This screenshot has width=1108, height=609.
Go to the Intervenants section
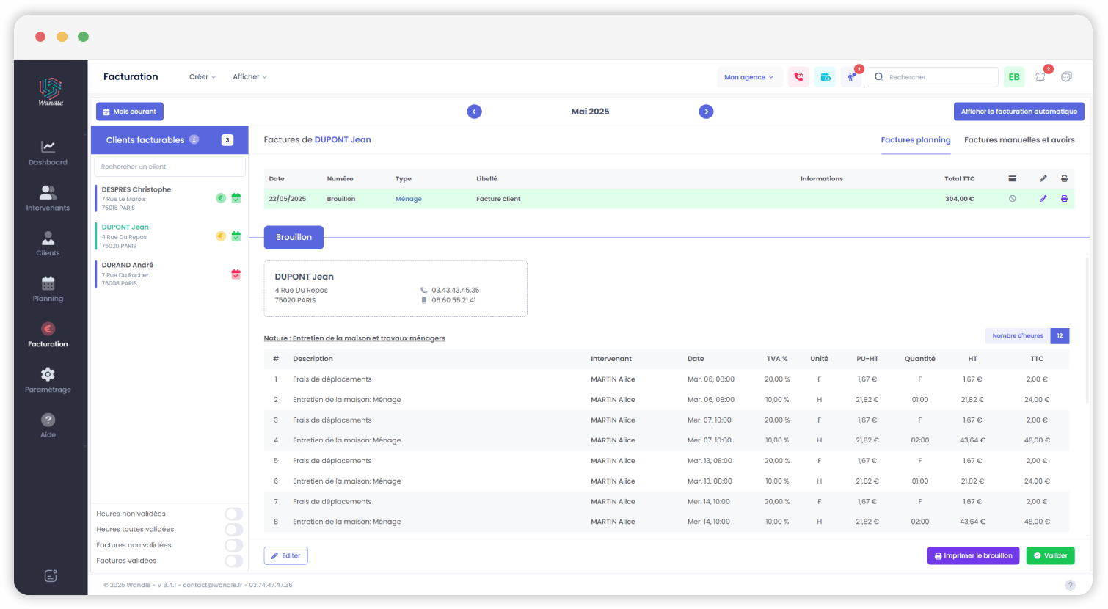point(48,198)
